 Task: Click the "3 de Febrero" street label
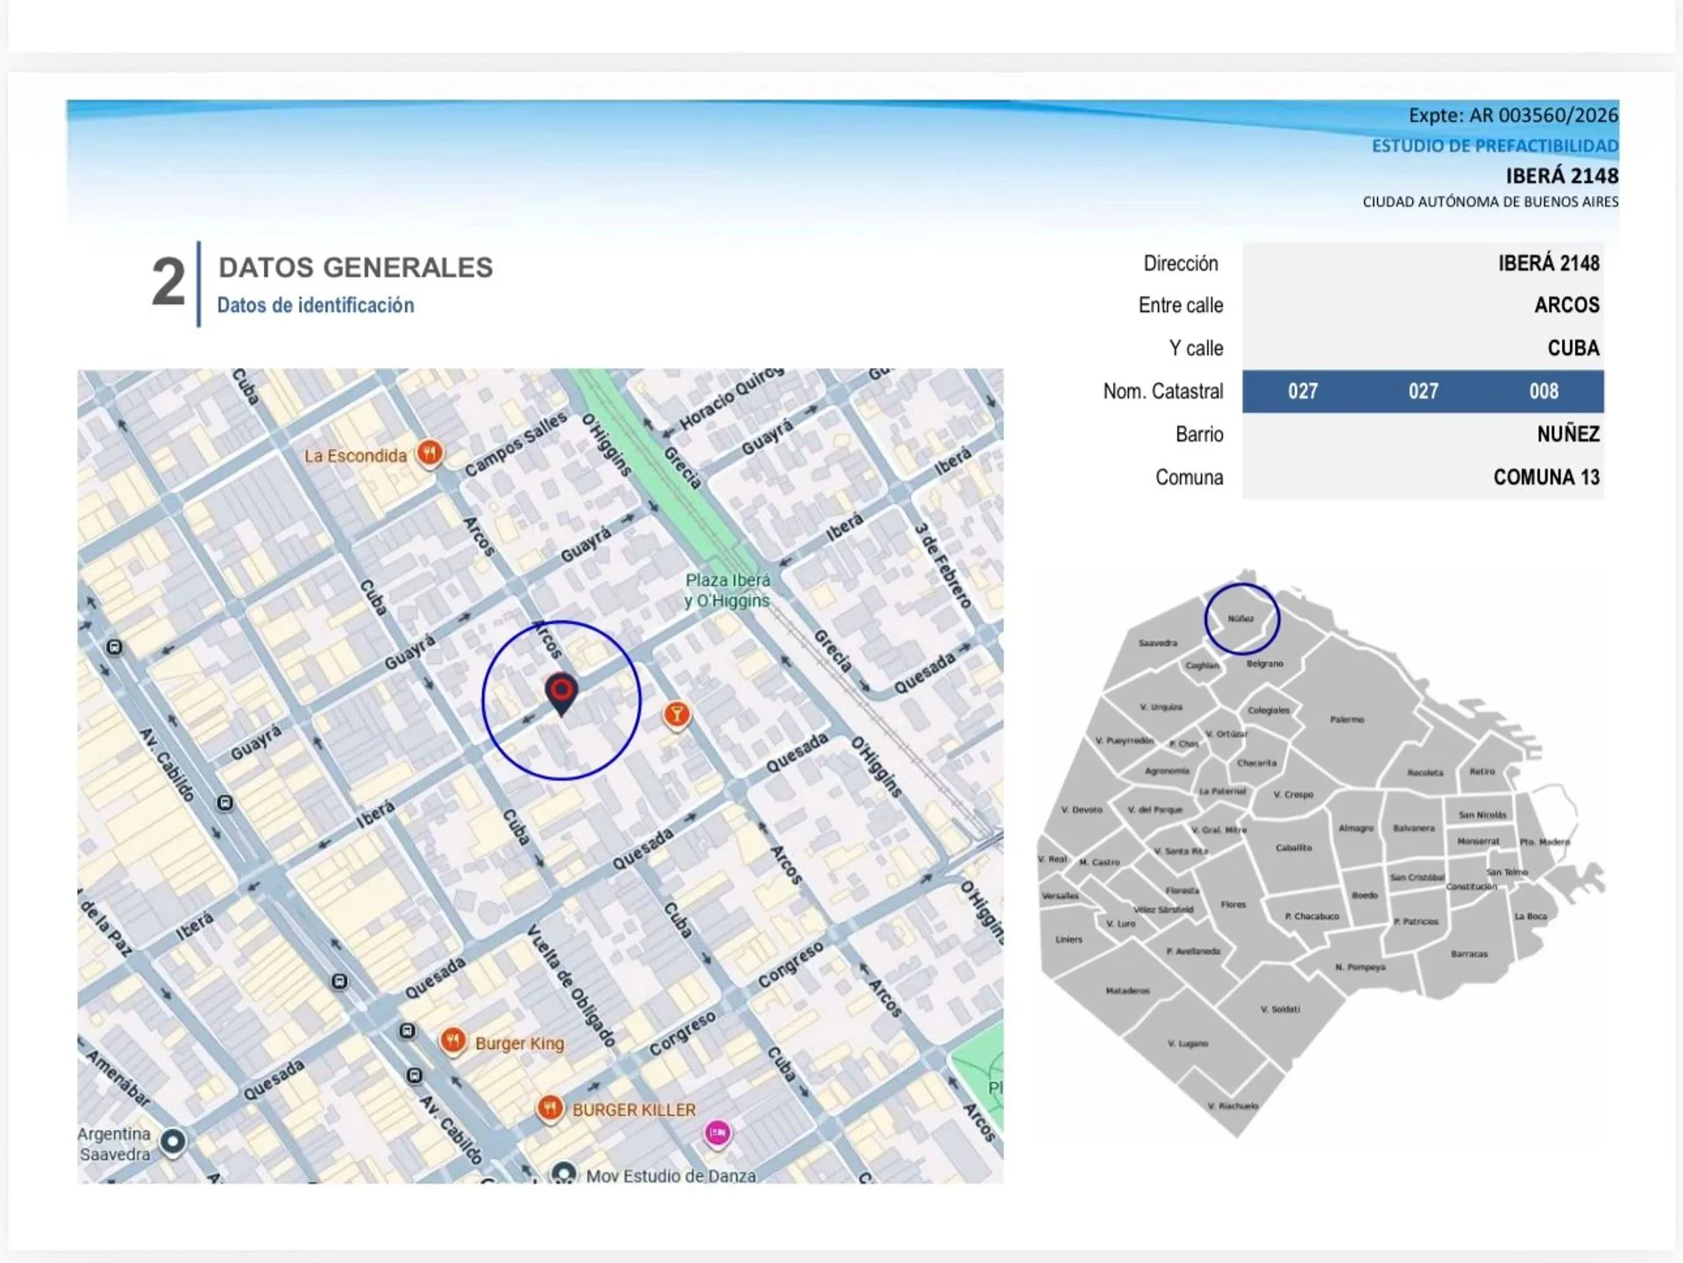coord(942,566)
